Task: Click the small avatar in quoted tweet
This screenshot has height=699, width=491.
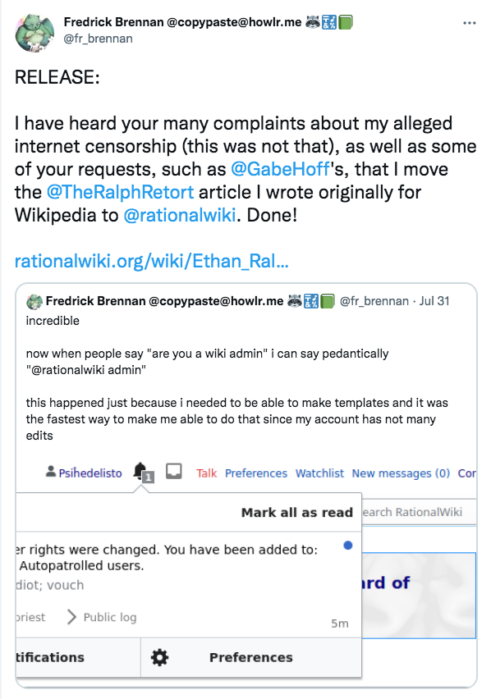Action: pos(34,301)
